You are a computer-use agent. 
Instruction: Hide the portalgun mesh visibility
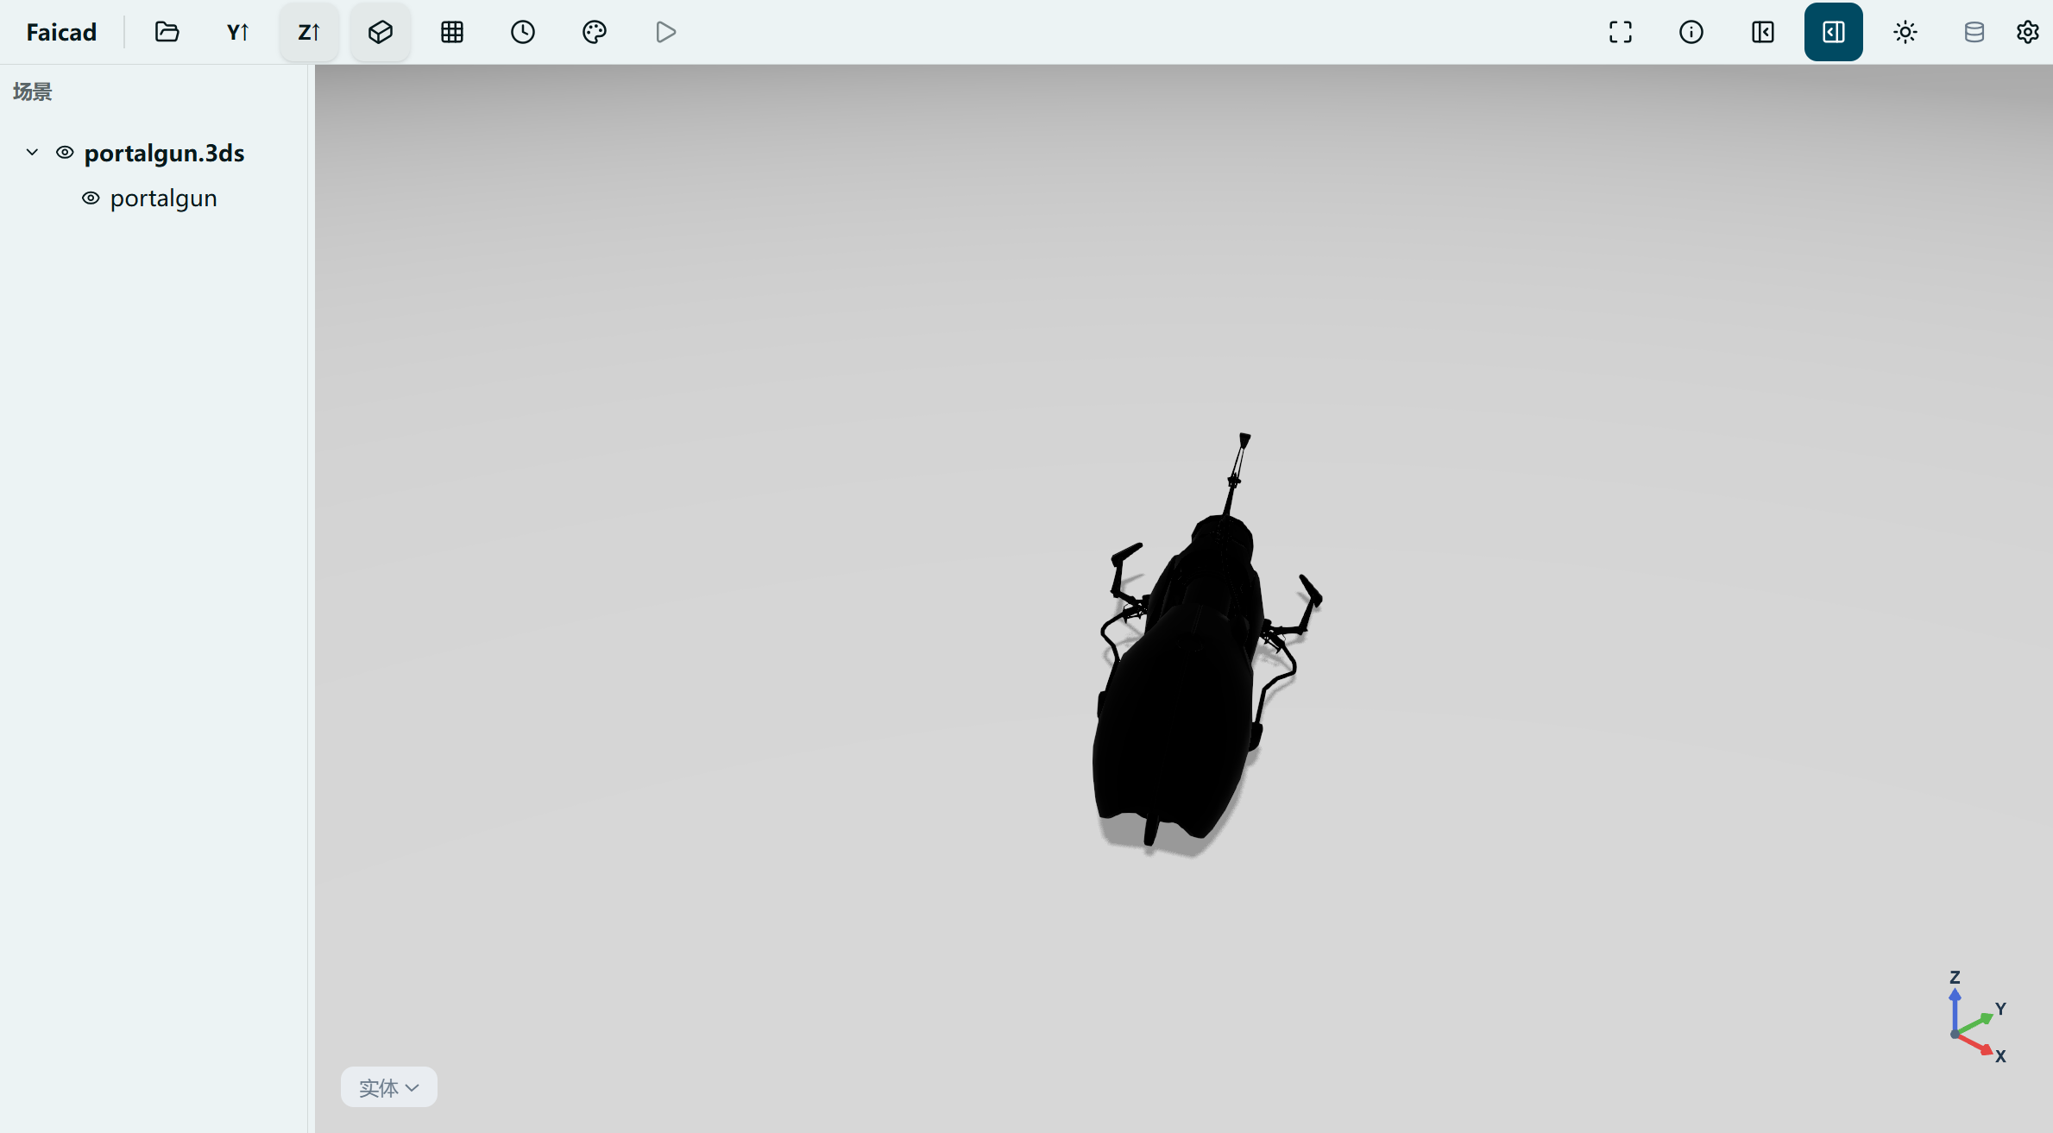(91, 198)
